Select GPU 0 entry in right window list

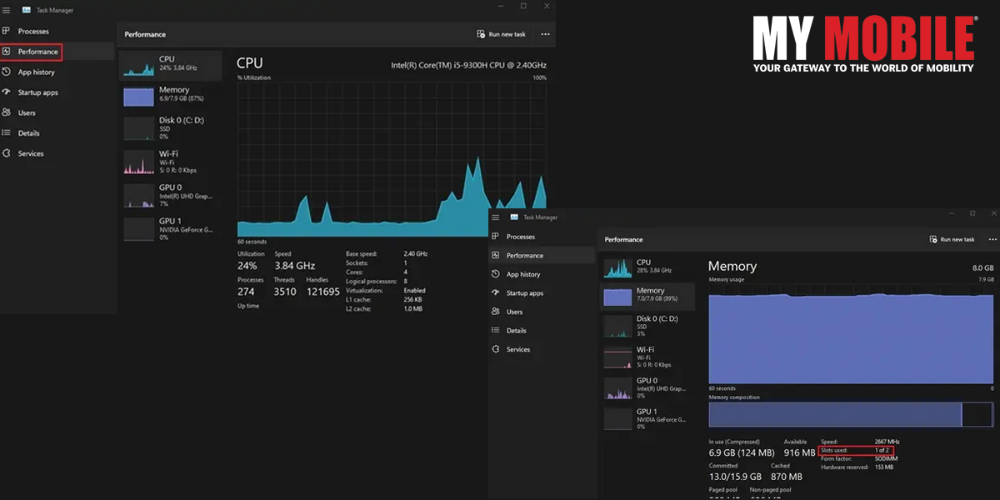[x=647, y=387]
